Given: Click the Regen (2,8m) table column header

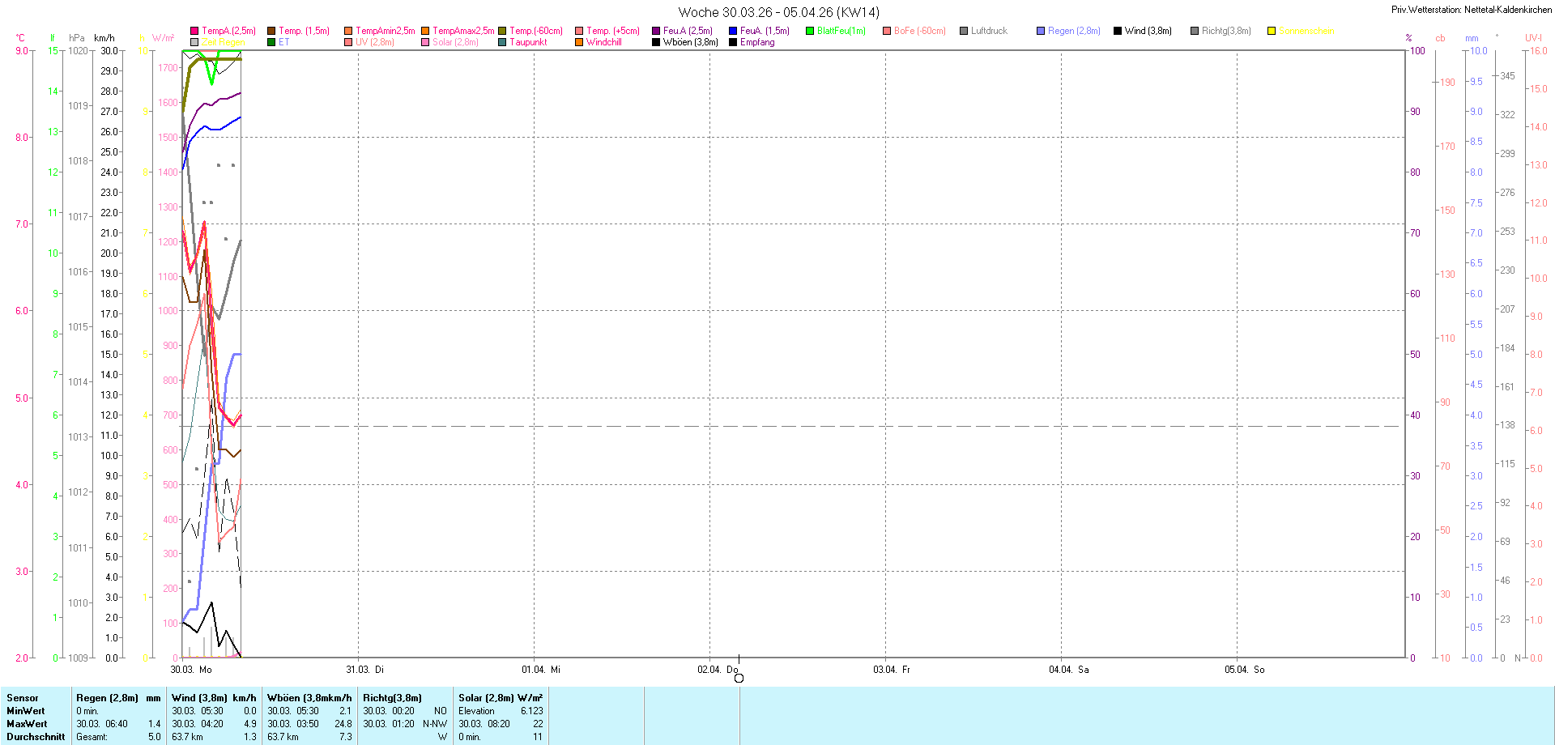Looking at the screenshot, I should (107, 698).
